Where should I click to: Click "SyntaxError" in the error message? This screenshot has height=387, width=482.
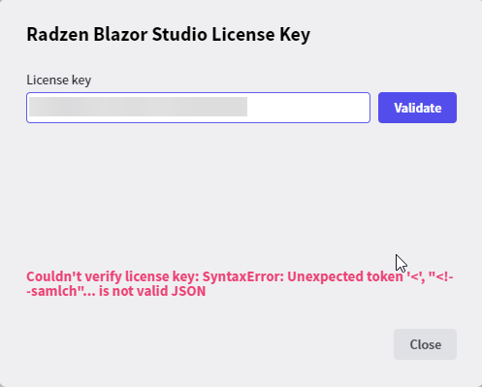[243, 276]
